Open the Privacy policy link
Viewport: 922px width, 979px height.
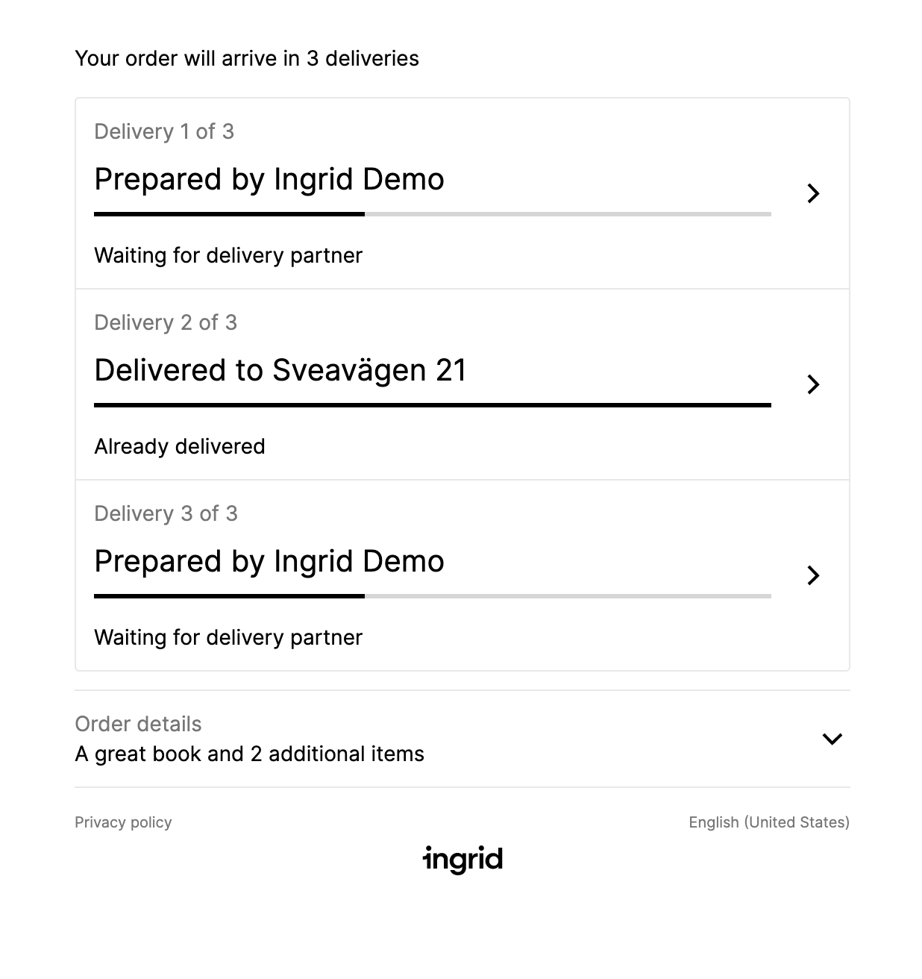point(123,822)
